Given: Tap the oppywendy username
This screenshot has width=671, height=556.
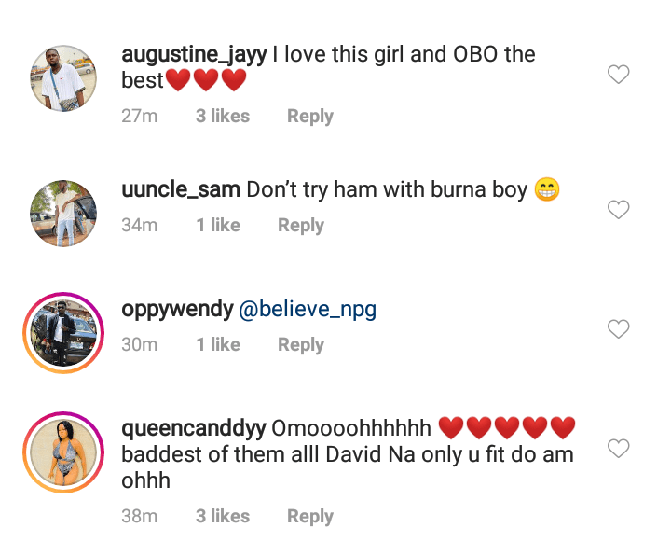Looking at the screenshot, I should (x=177, y=310).
